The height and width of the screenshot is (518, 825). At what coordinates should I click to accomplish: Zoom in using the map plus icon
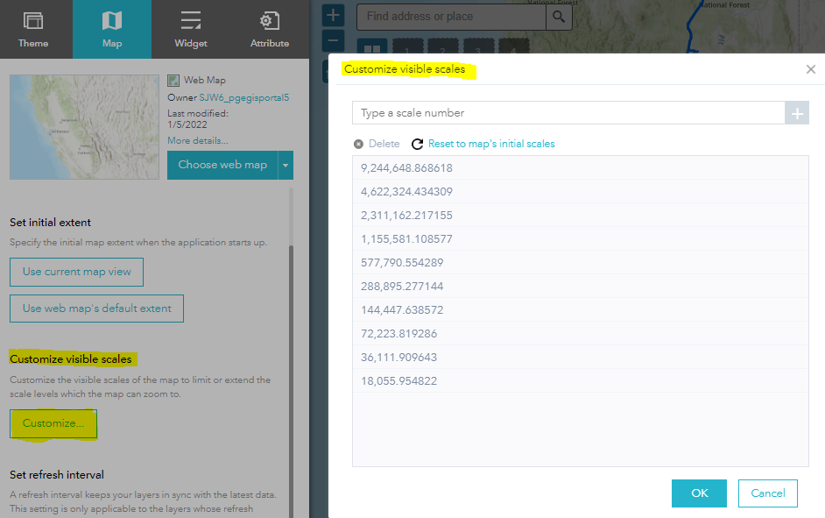click(333, 14)
